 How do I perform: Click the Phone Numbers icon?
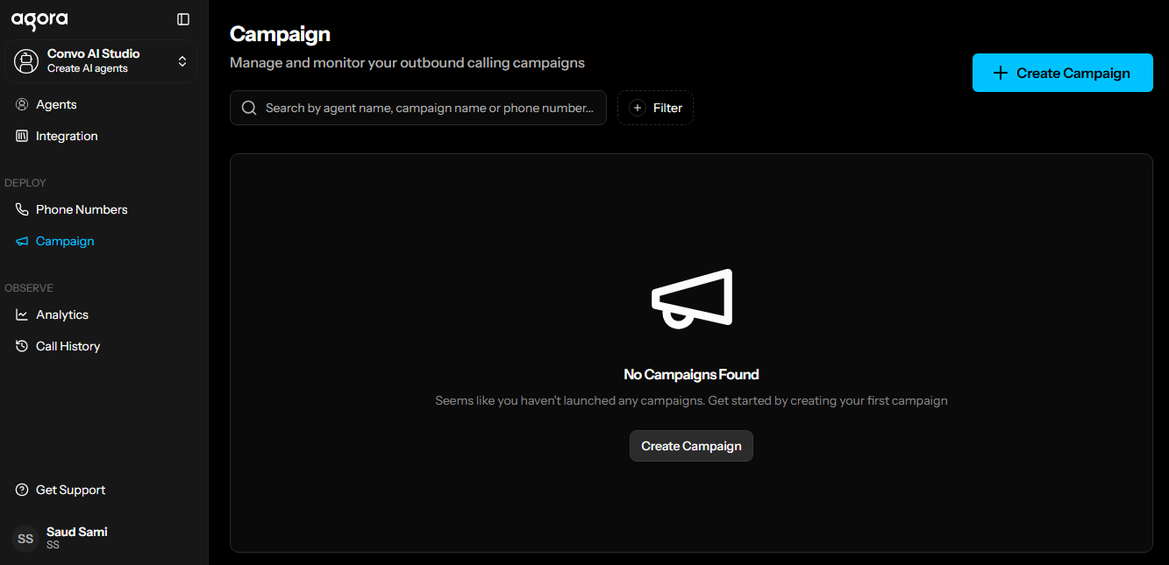click(x=21, y=208)
